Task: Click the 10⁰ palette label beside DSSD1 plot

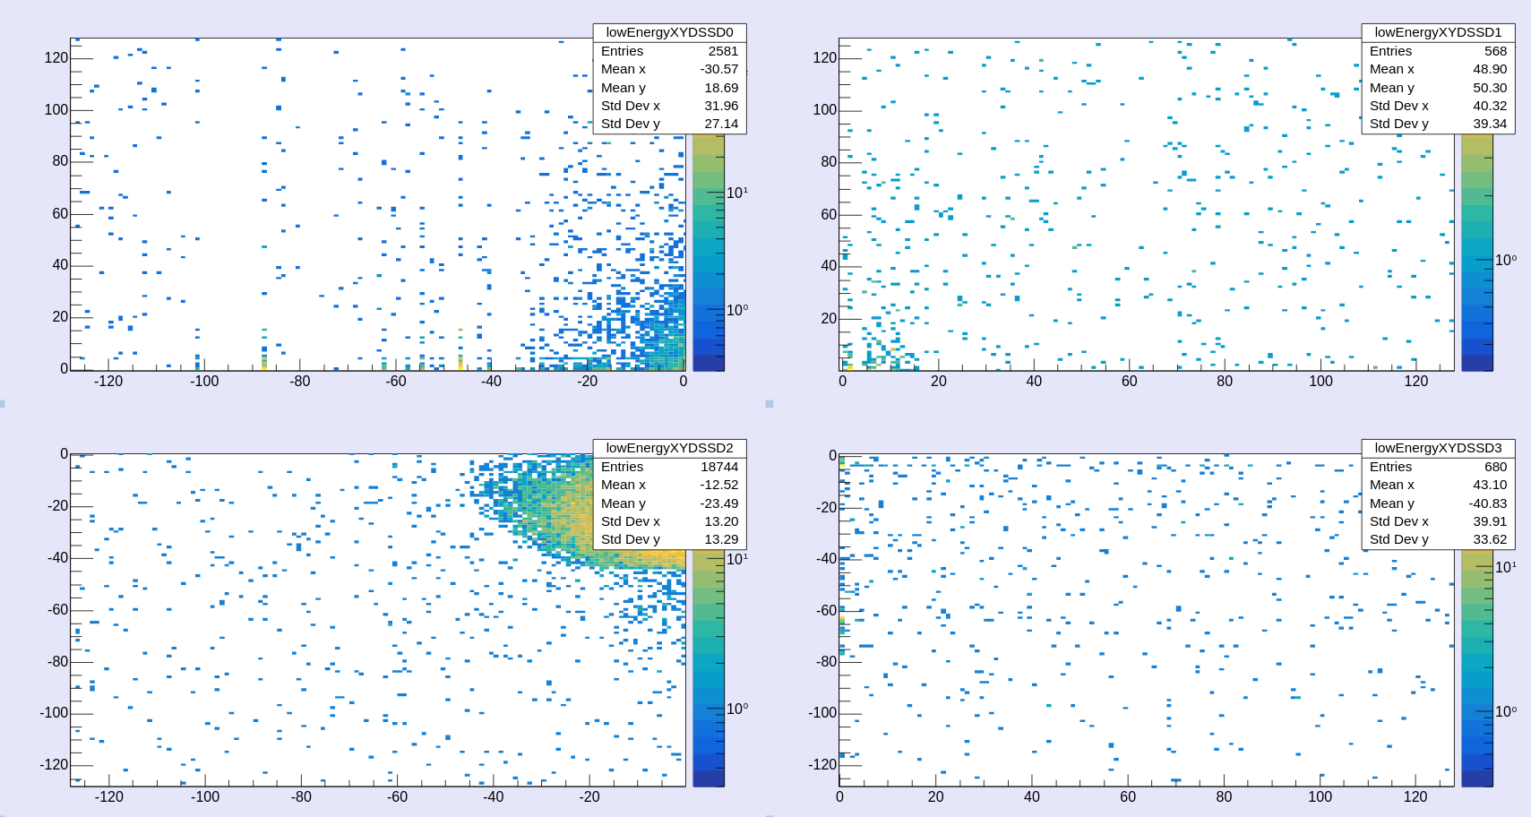Action: tap(1506, 260)
